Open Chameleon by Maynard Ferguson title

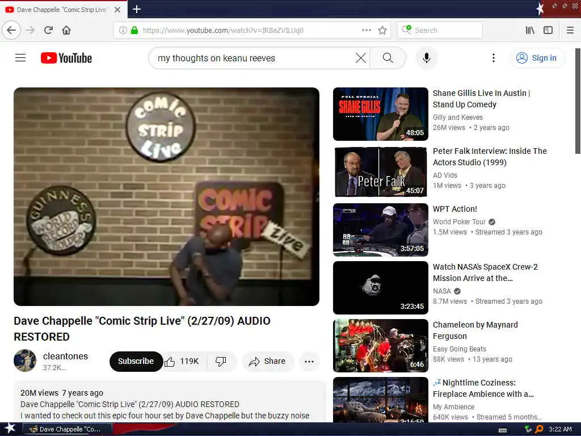[475, 330]
